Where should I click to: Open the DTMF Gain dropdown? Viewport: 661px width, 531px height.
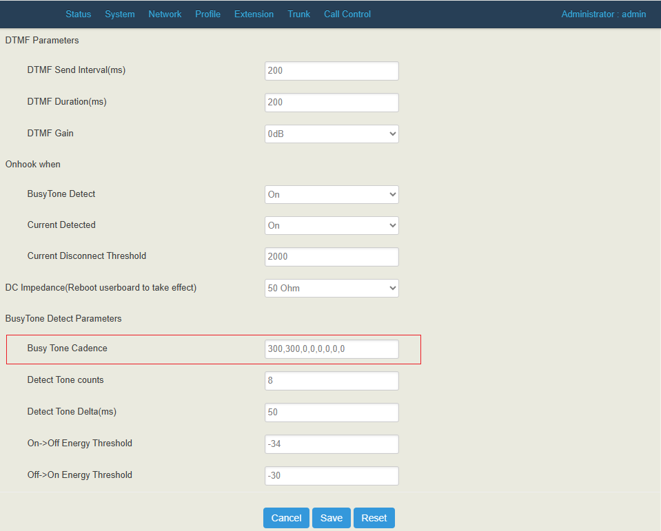click(x=332, y=134)
